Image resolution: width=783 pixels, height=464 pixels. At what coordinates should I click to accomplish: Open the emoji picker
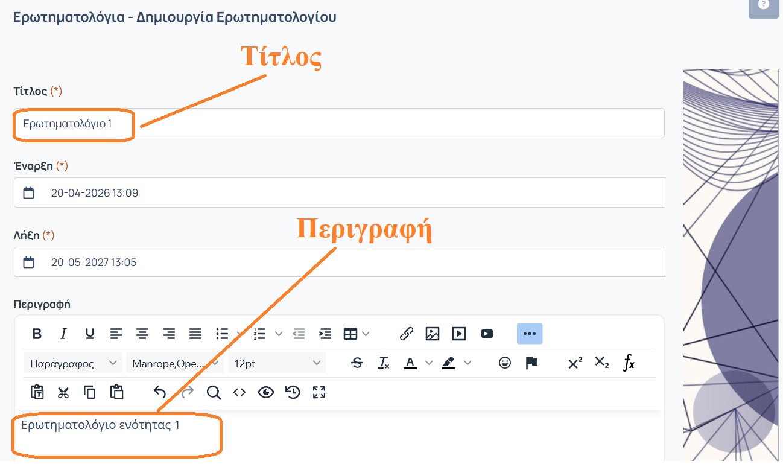(x=505, y=363)
